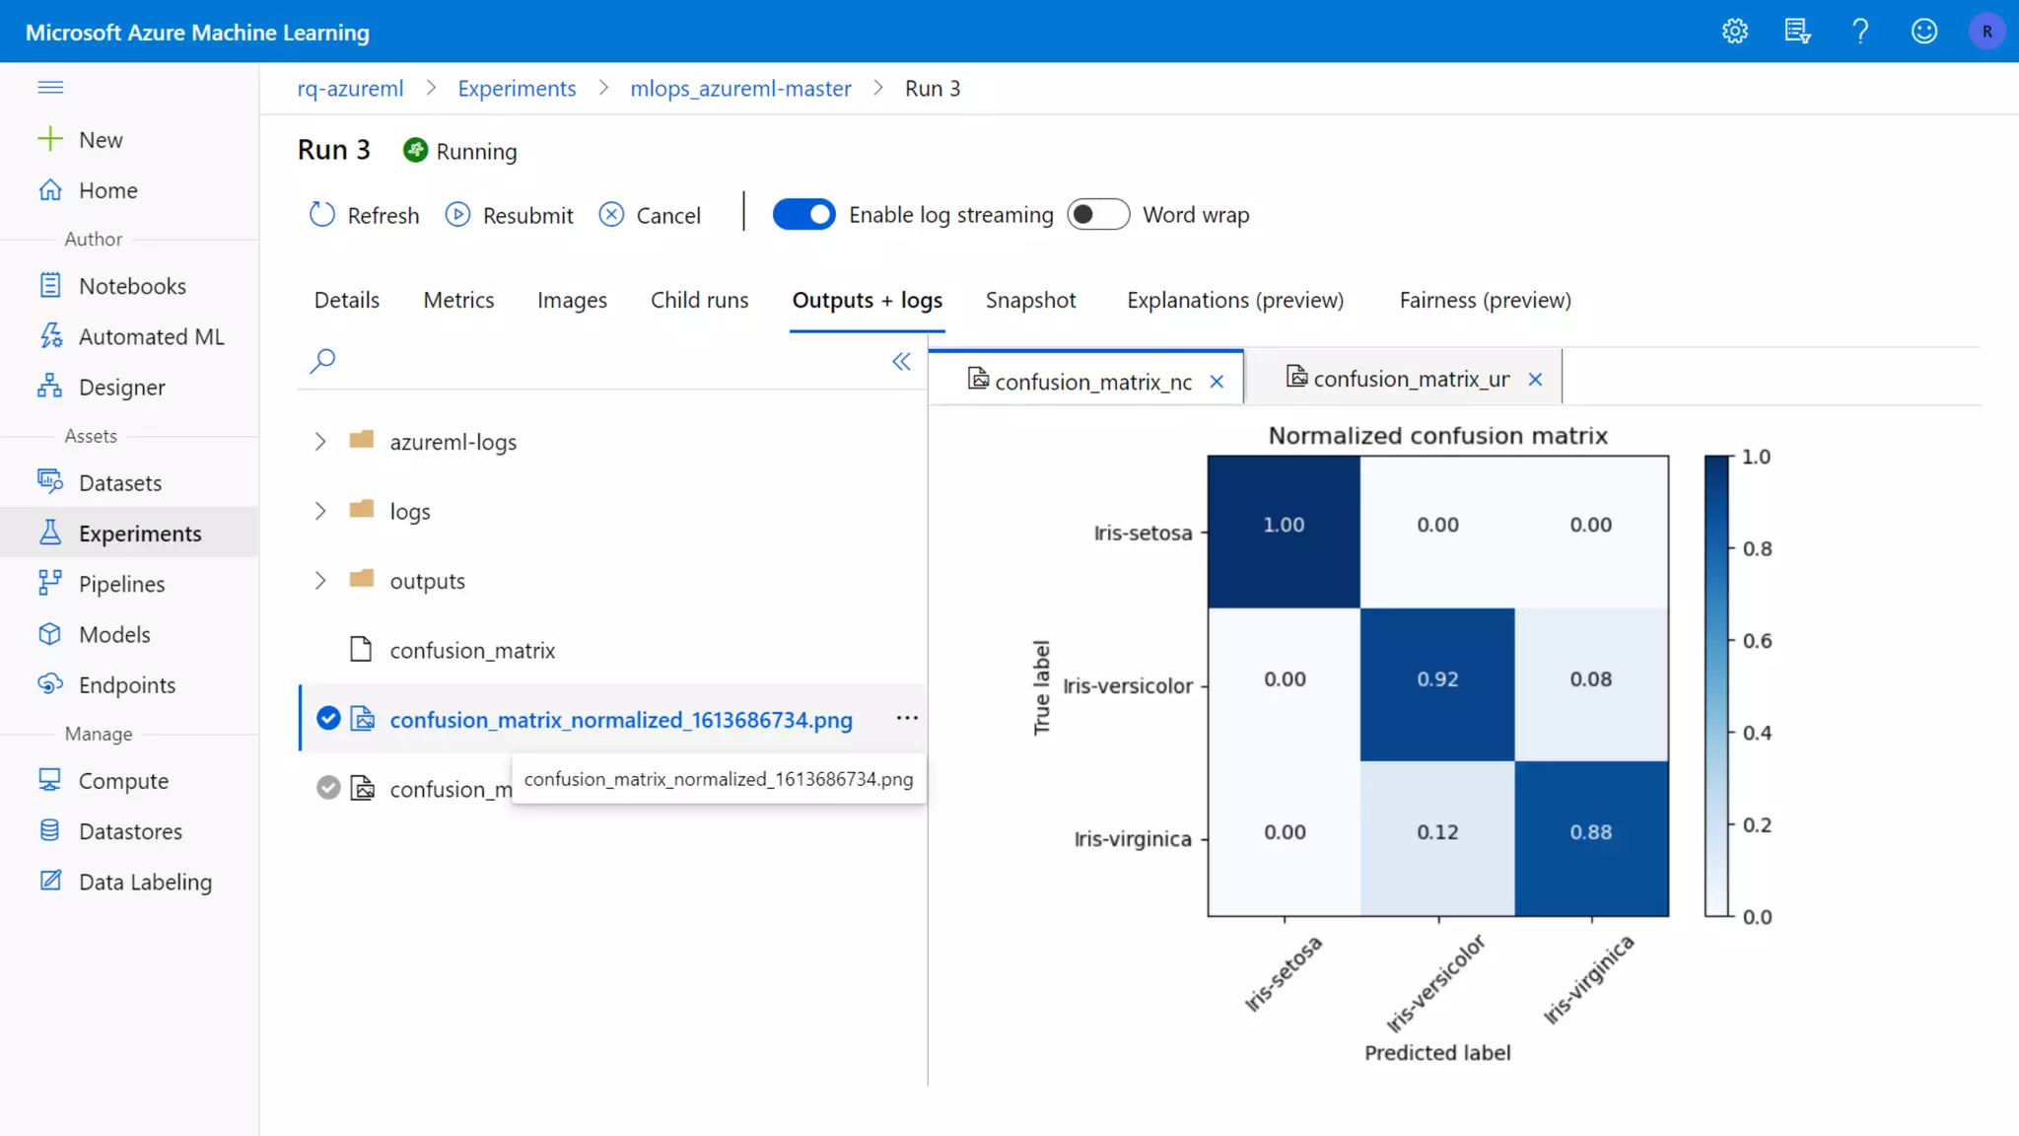The height and width of the screenshot is (1136, 2019).
Task: Open the feedback smiley icon
Action: [x=1923, y=32]
